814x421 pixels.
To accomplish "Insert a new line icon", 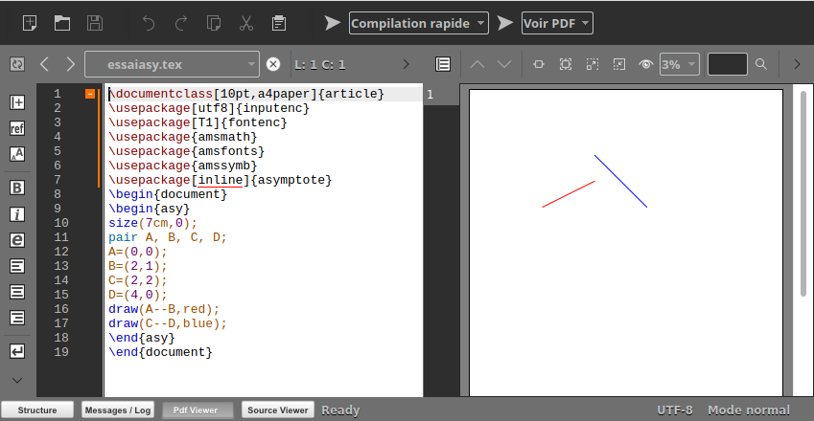I will 17,351.
